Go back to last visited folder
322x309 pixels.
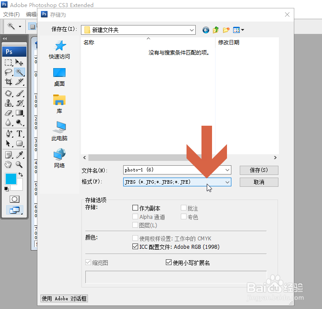[205, 30]
